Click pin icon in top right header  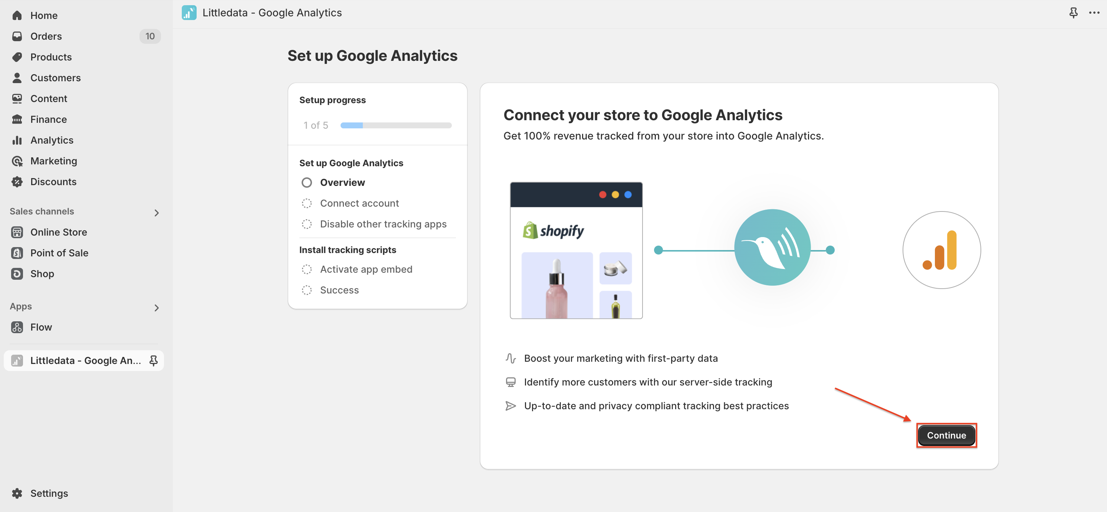click(x=1073, y=13)
